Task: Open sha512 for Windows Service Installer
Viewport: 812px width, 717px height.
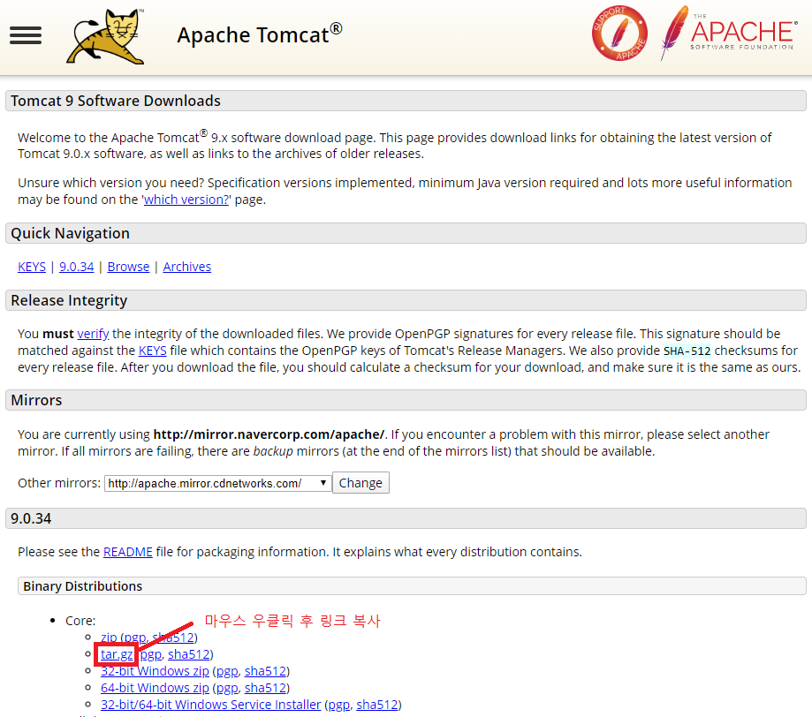Action: (377, 705)
